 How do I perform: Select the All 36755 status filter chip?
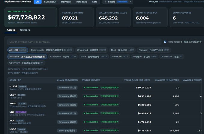18,50
